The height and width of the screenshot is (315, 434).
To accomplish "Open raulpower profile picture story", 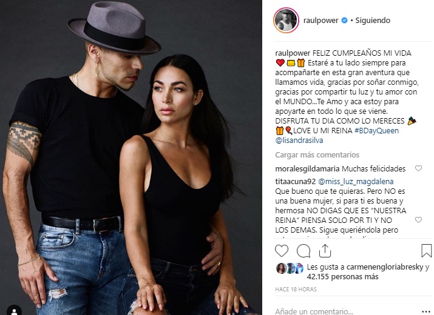I will click(286, 21).
